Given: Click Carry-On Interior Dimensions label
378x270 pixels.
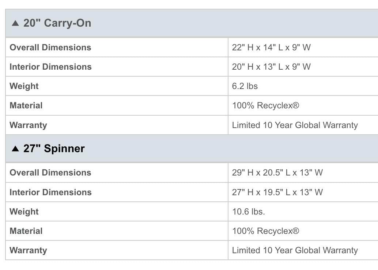Looking at the screenshot, I should (x=50, y=67).
